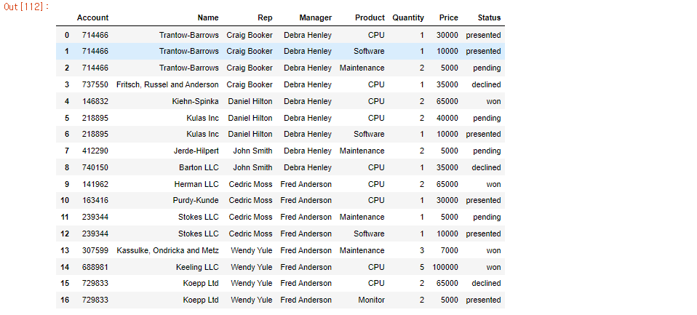
Task: Select quantity 5 in Keeling LLC row
Action: (x=422, y=267)
